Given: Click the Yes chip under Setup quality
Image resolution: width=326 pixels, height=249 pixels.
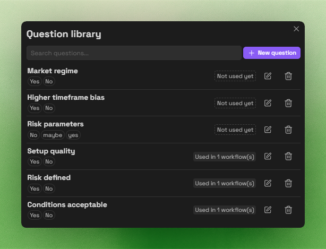Looking at the screenshot, I should click(x=35, y=161).
